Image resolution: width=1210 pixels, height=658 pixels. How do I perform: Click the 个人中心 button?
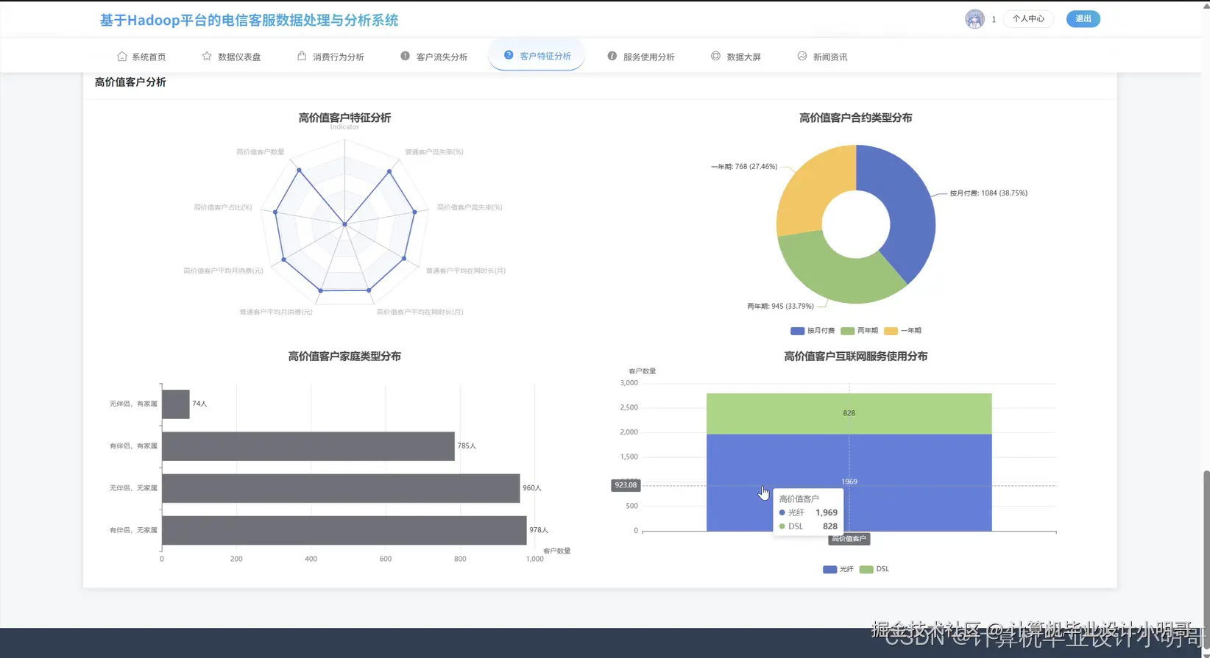pyautogui.click(x=1028, y=19)
